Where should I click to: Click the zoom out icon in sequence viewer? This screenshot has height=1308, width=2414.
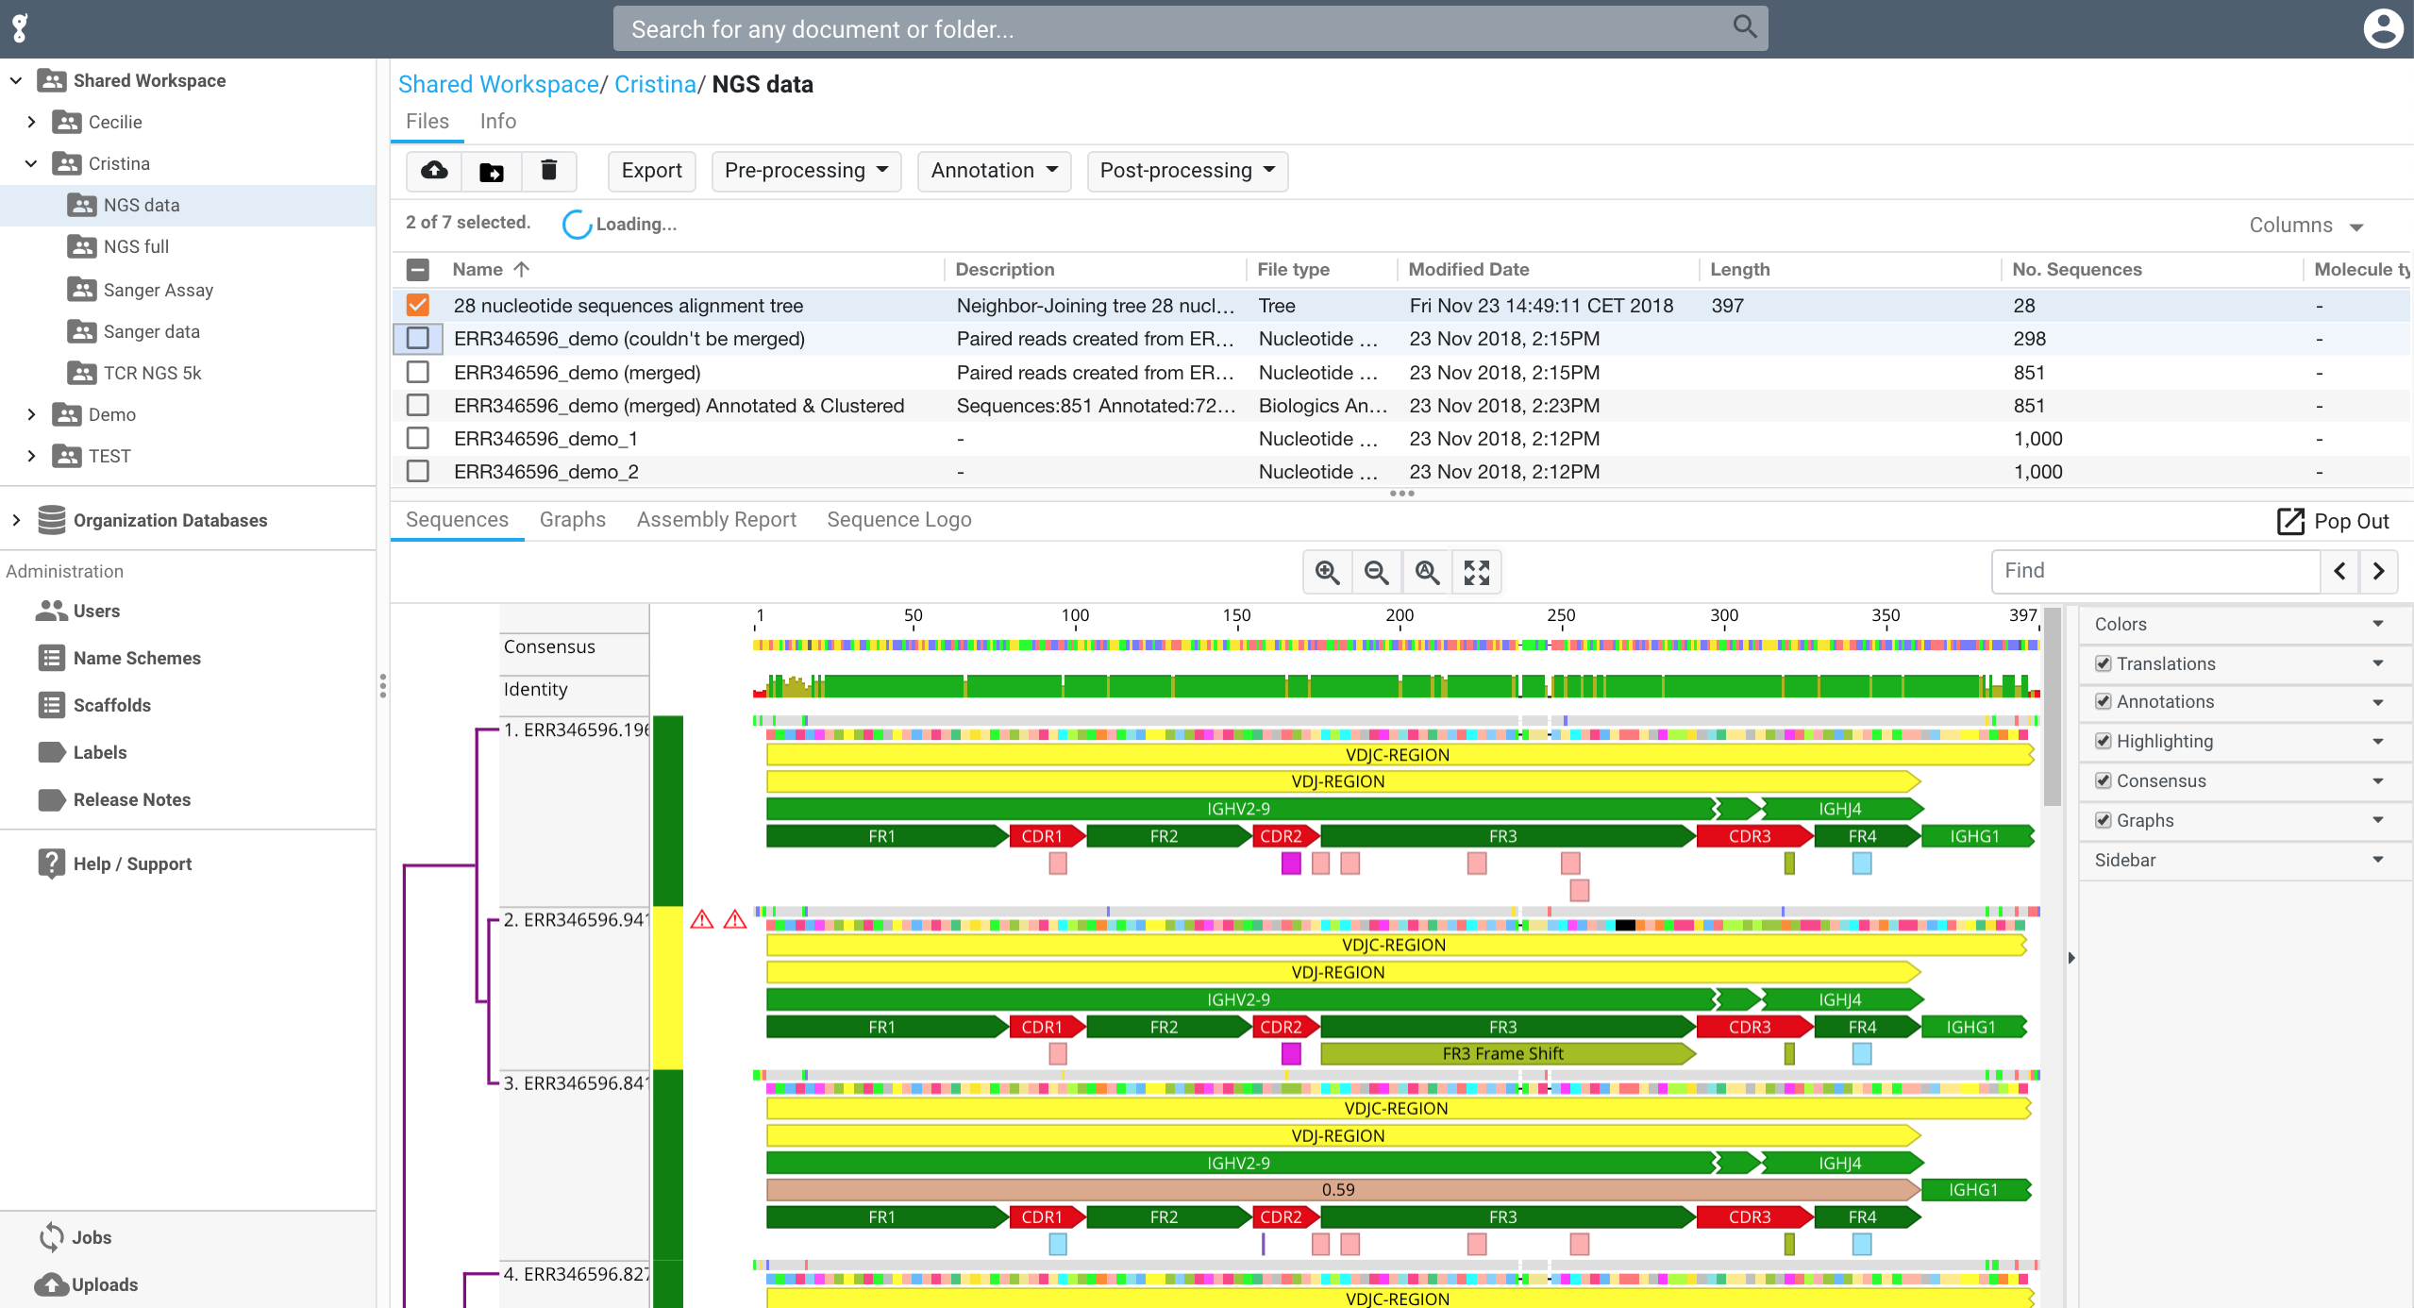coord(1375,572)
